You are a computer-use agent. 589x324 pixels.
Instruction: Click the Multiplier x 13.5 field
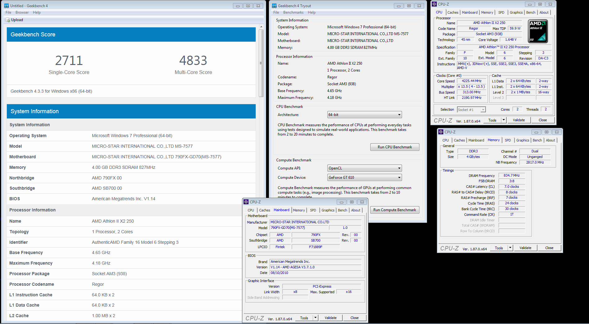click(x=471, y=86)
